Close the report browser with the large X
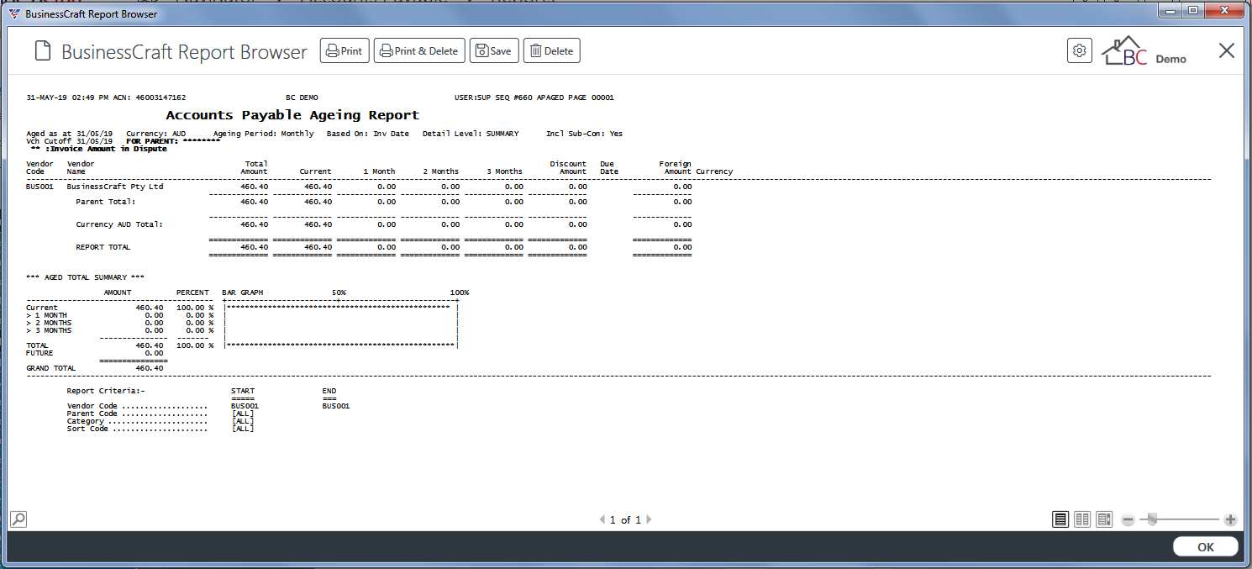This screenshot has width=1252, height=569. pyautogui.click(x=1227, y=50)
